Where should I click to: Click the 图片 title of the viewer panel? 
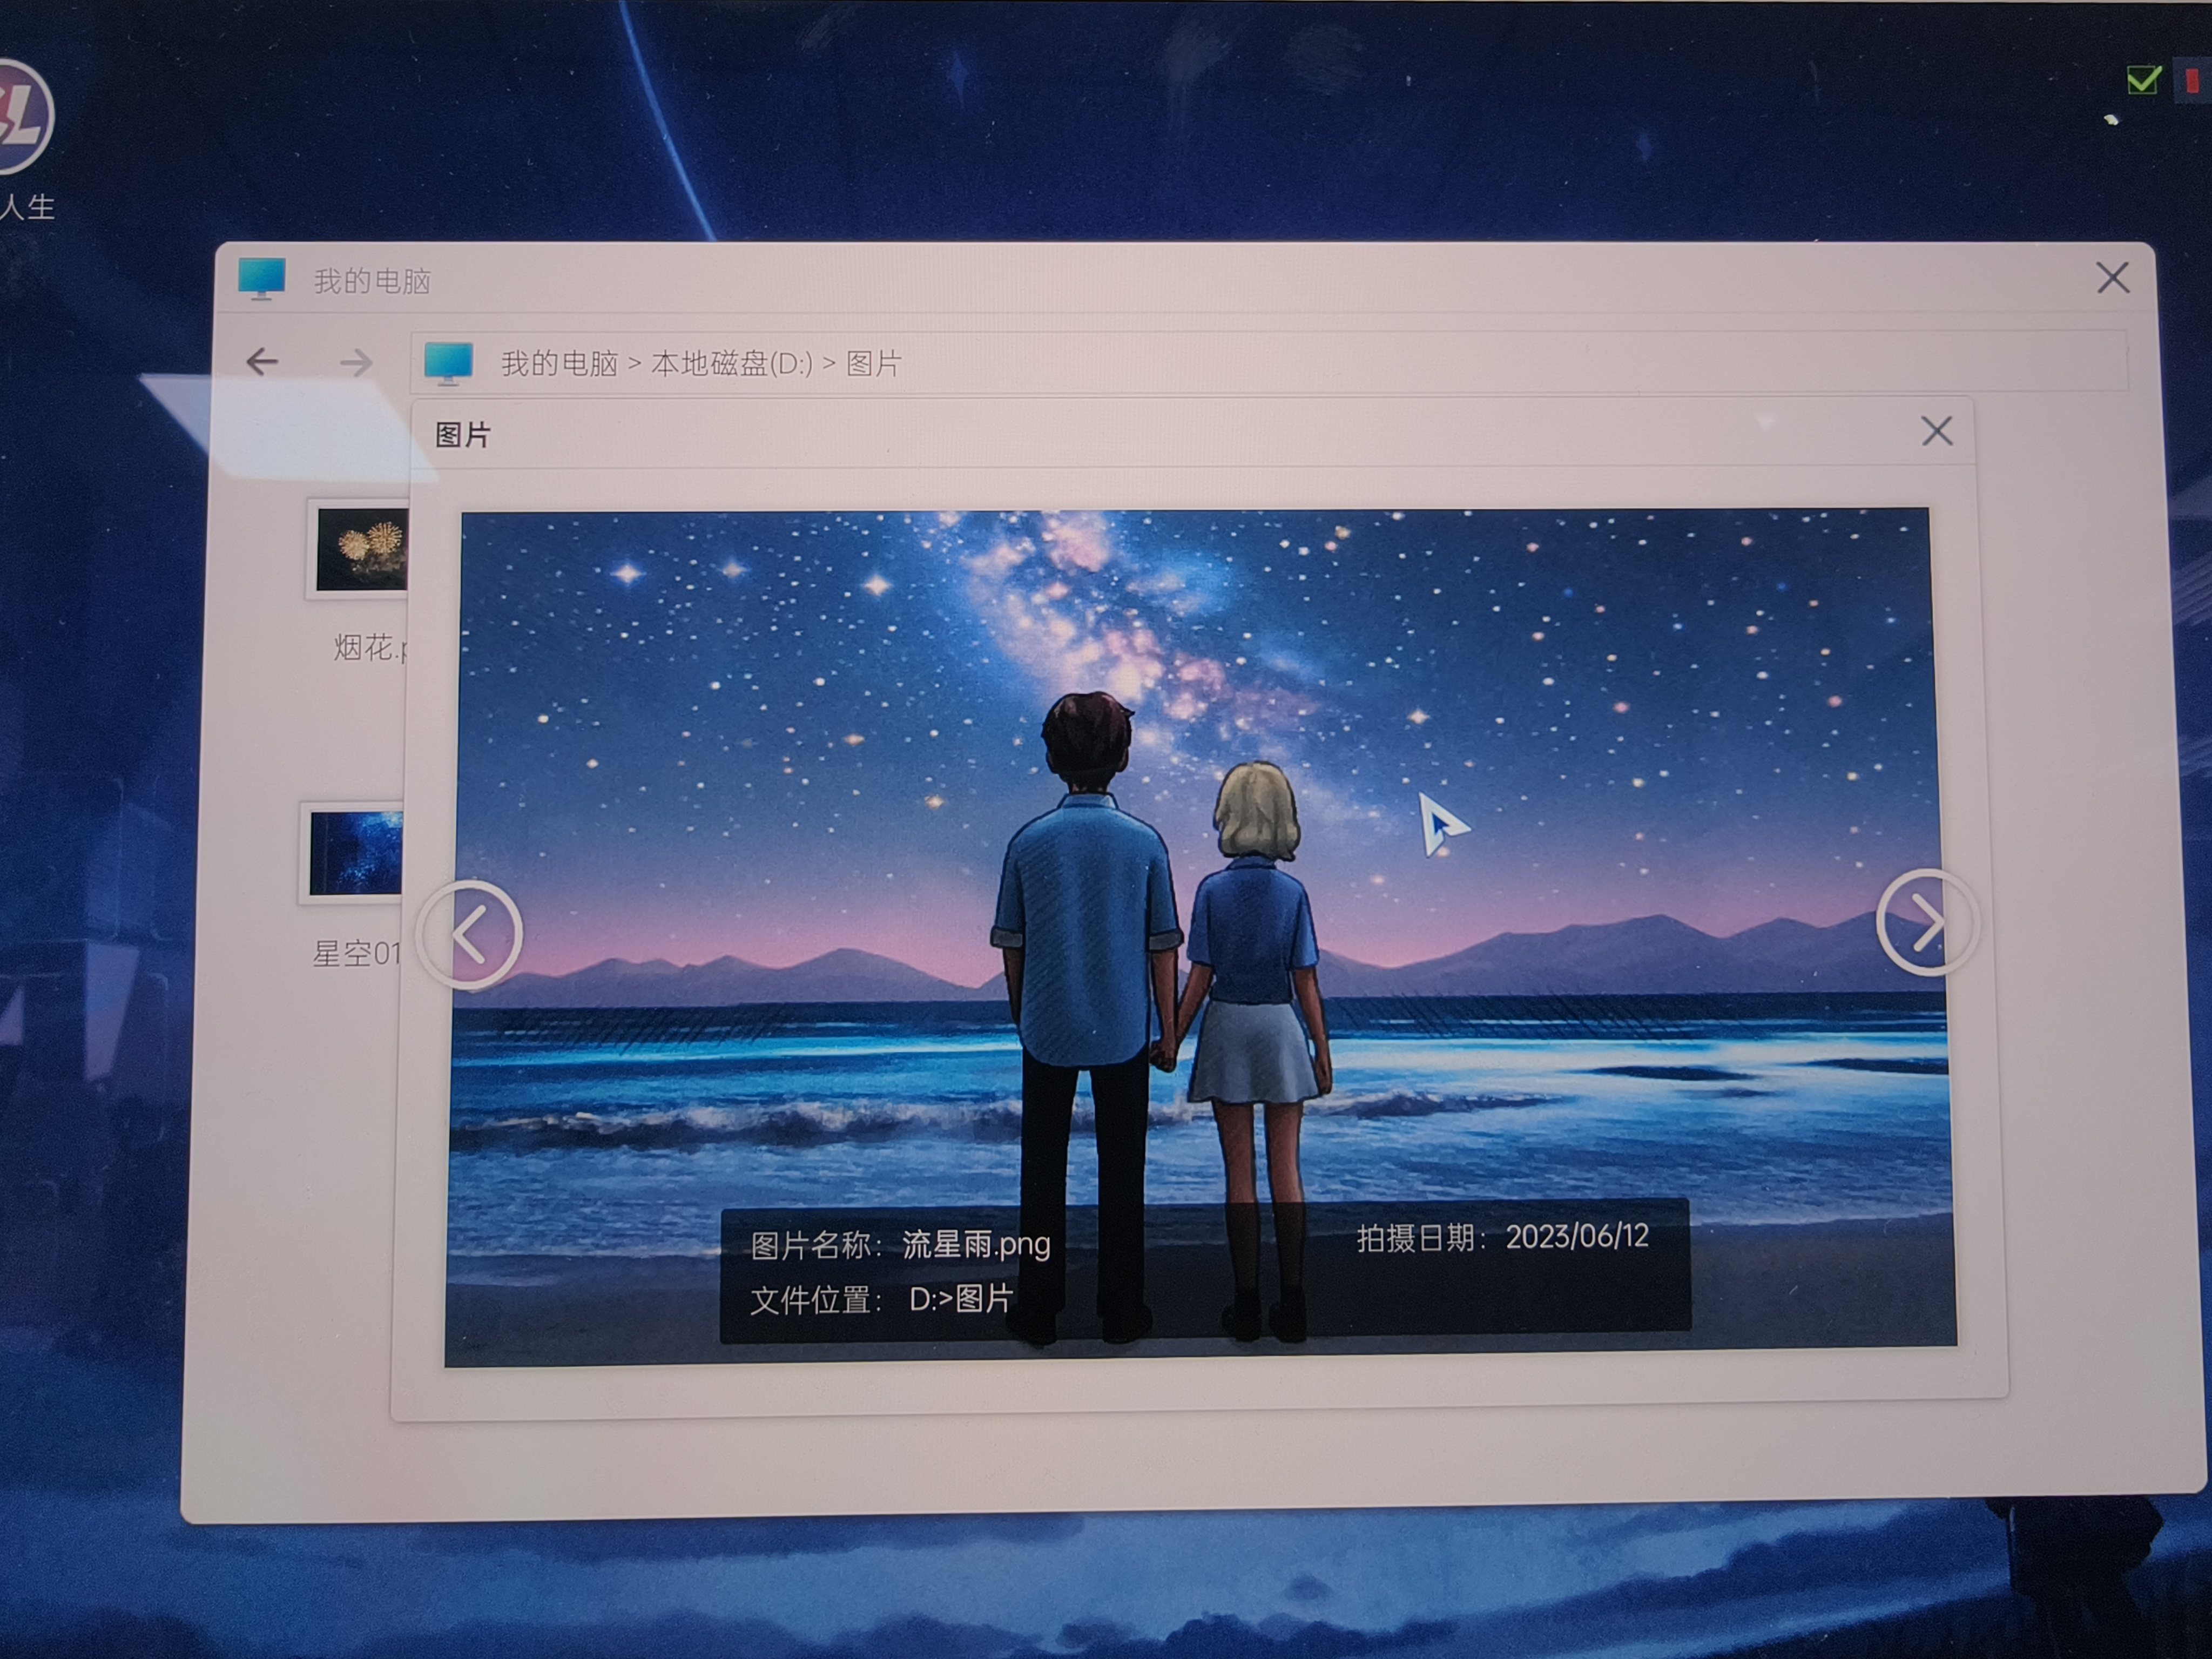pos(463,435)
